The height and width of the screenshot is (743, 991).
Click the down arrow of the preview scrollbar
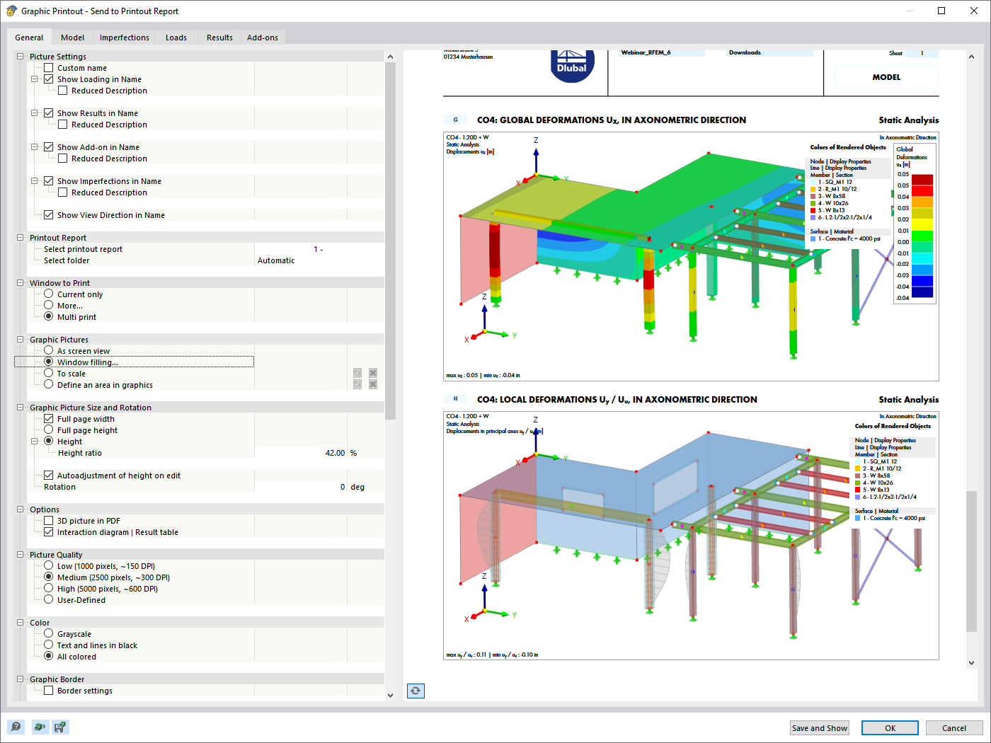point(971,663)
